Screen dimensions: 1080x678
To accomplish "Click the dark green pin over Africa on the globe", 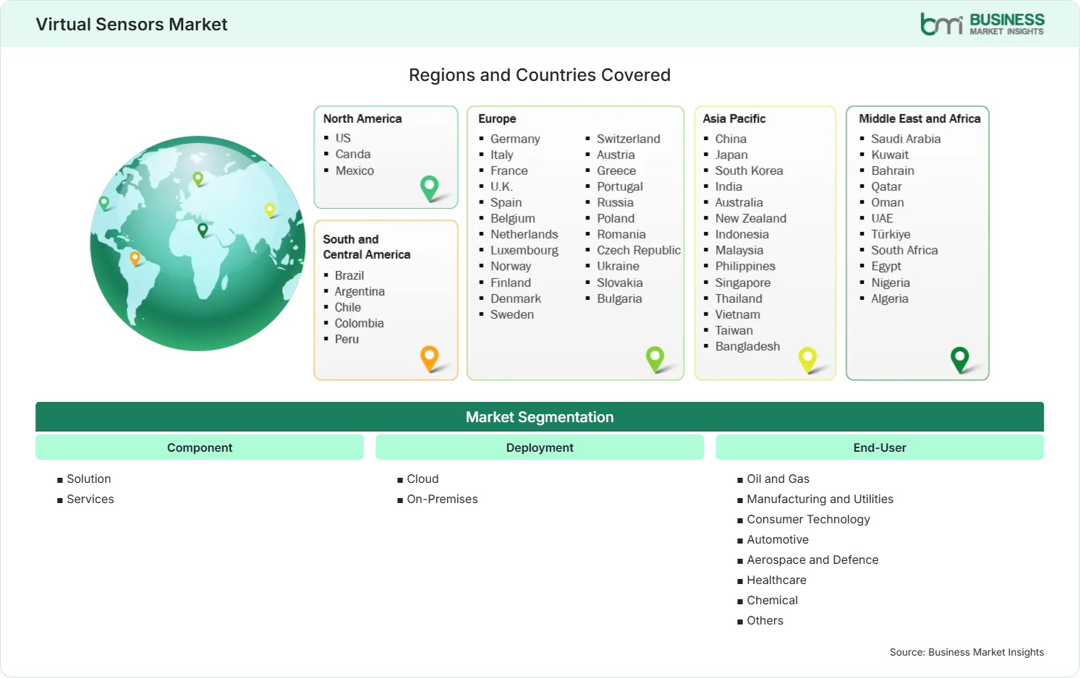I will point(203,230).
